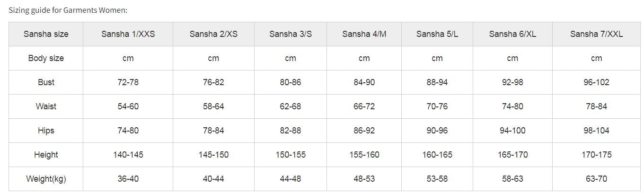Viewport: 644px width, 194px height.
Task: Click the Sansha 6/XL column header
Action: [512, 34]
